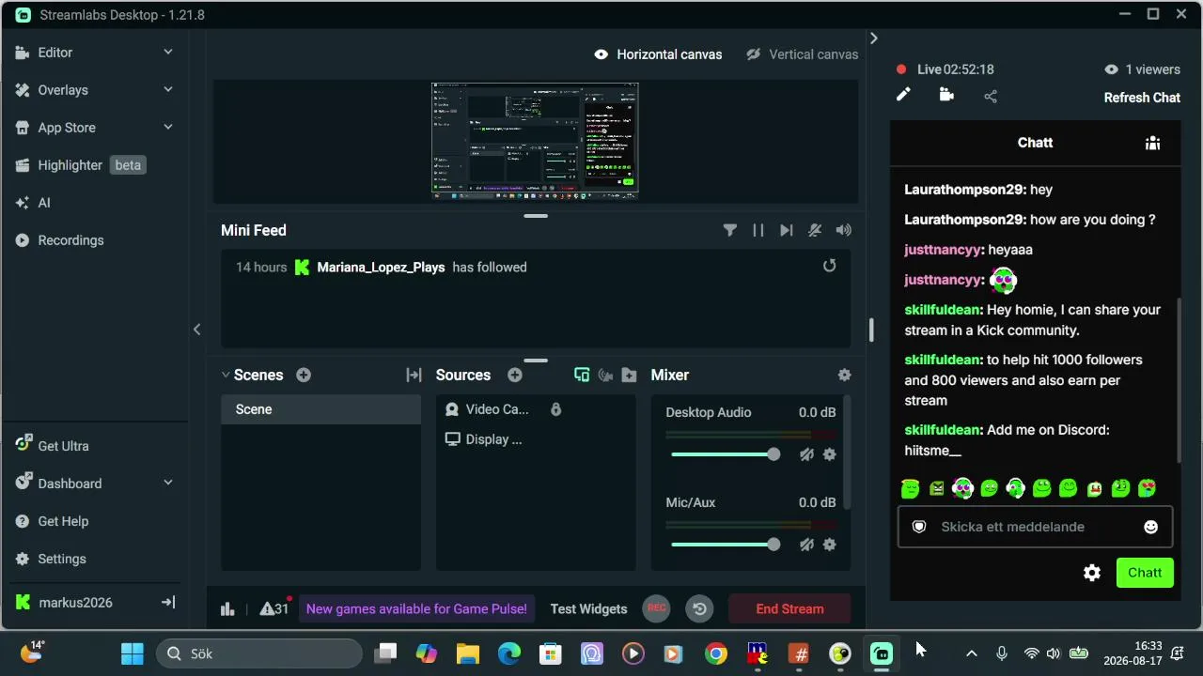The width and height of the screenshot is (1203, 676).
Task: Add a source folder with the folder icon
Action: coord(630,375)
